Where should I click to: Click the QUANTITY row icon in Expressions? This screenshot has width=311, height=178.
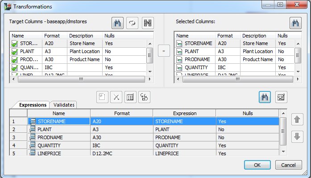click(33, 145)
